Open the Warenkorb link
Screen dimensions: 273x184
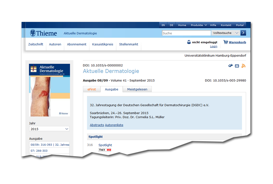coord(237,42)
